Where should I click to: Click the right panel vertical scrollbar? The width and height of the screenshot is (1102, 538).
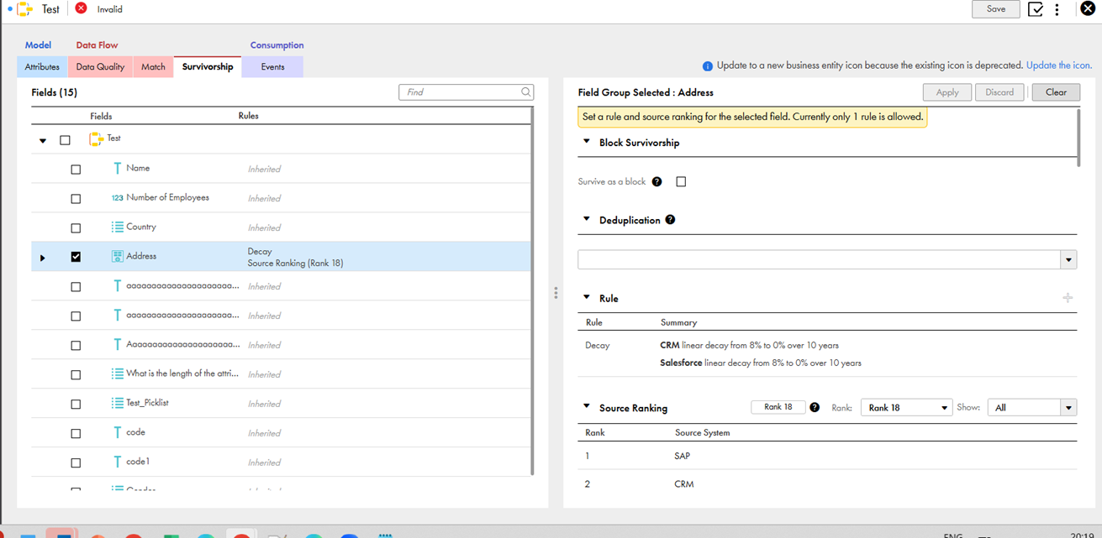(x=1079, y=138)
